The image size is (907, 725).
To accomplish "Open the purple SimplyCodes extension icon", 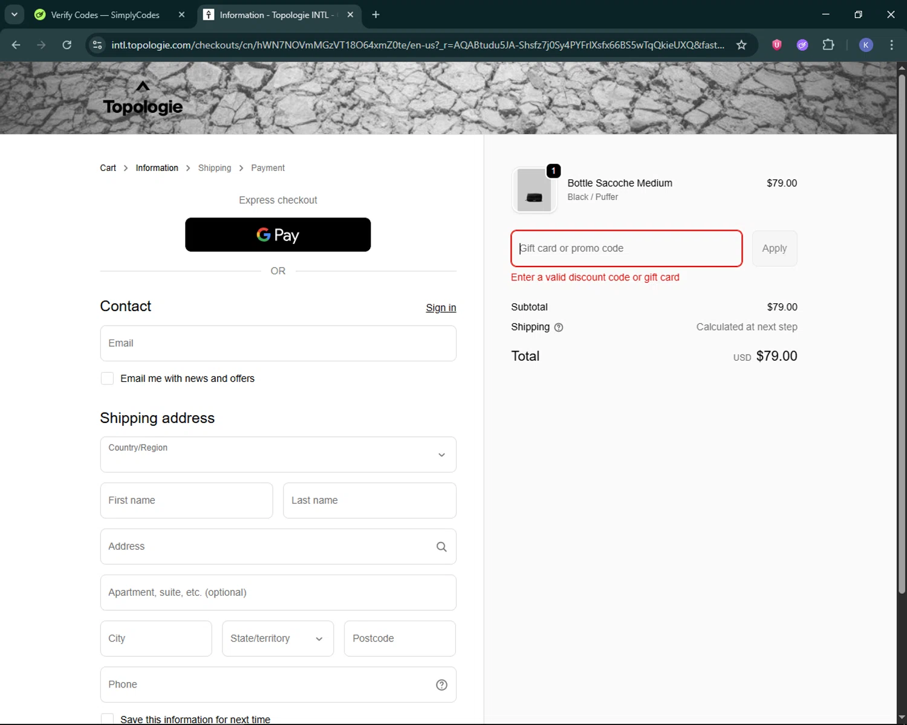I will point(802,45).
